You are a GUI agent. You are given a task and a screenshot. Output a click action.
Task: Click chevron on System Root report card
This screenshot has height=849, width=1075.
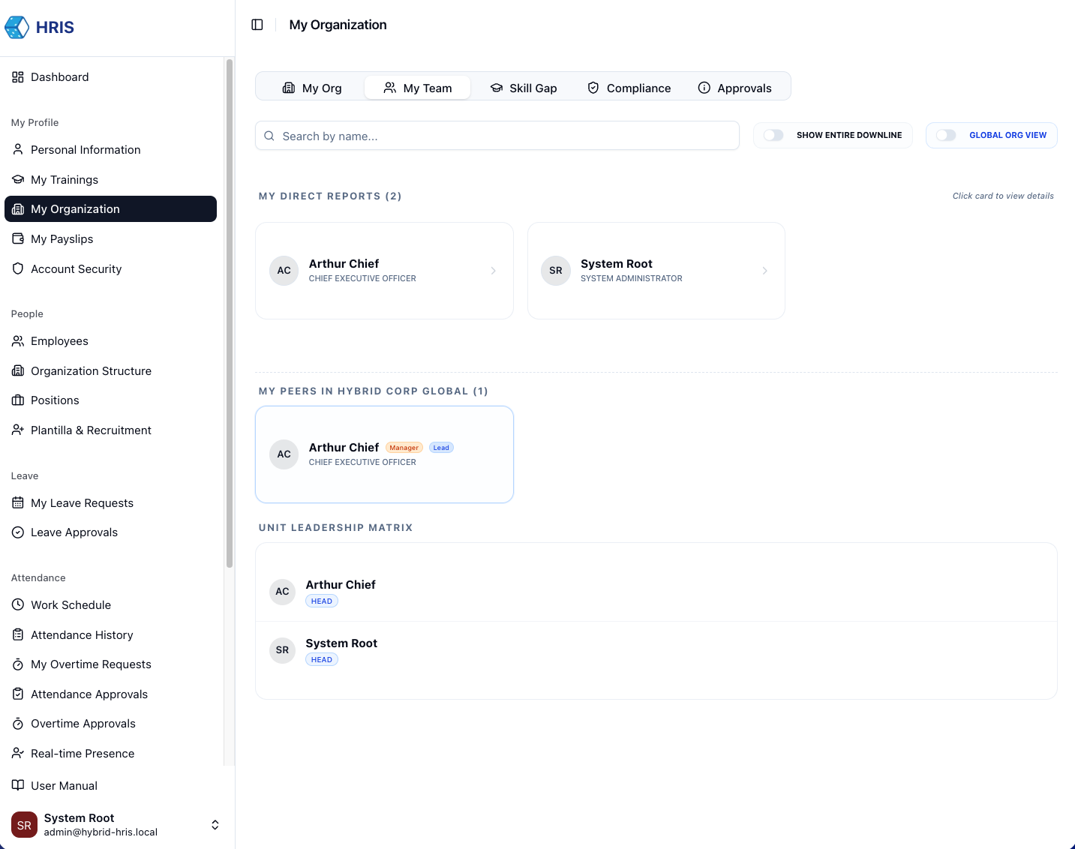pyautogui.click(x=764, y=271)
